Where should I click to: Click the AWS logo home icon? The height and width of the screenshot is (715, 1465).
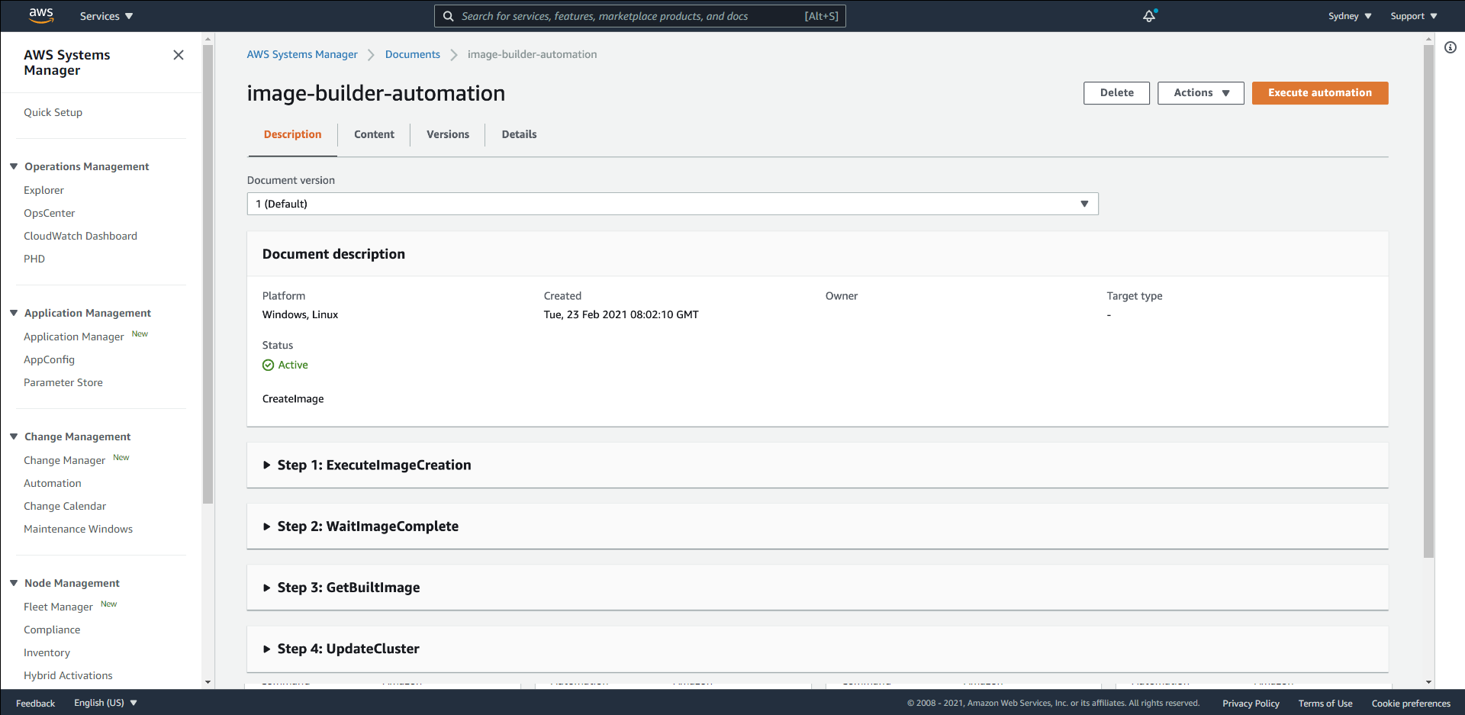pyautogui.click(x=41, y=15)
